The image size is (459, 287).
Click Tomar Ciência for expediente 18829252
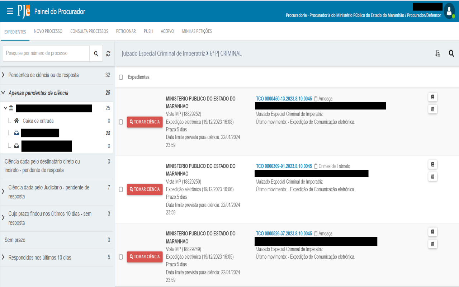point(145,122)
